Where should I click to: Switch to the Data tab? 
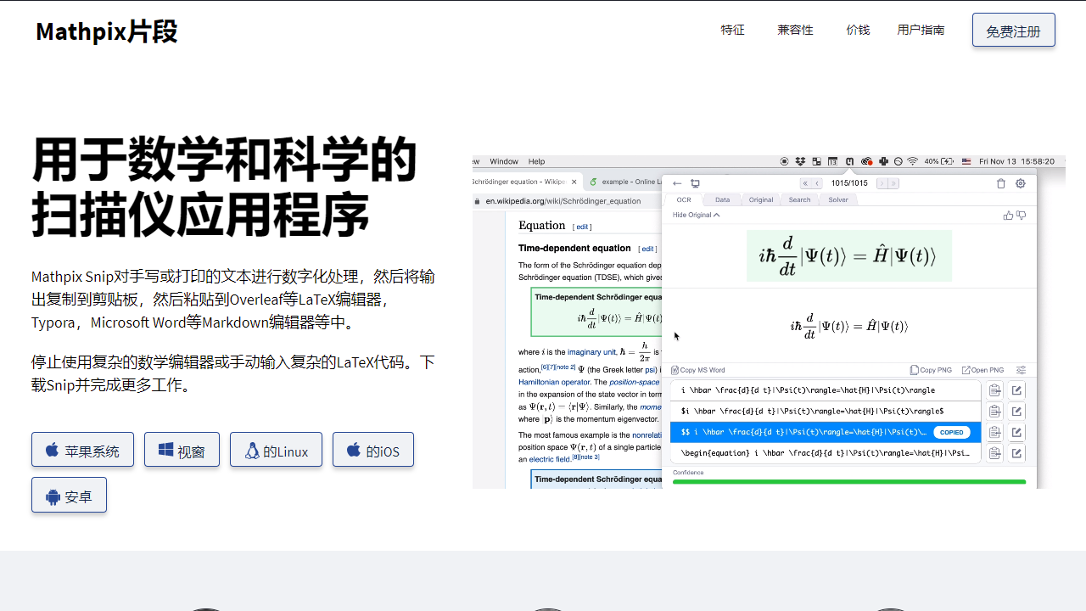(x=722, y=199)
